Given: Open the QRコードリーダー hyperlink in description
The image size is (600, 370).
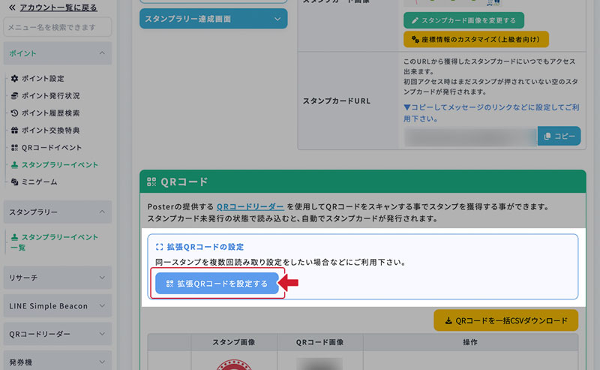Looking at the screenshot, I should (250, 206).
